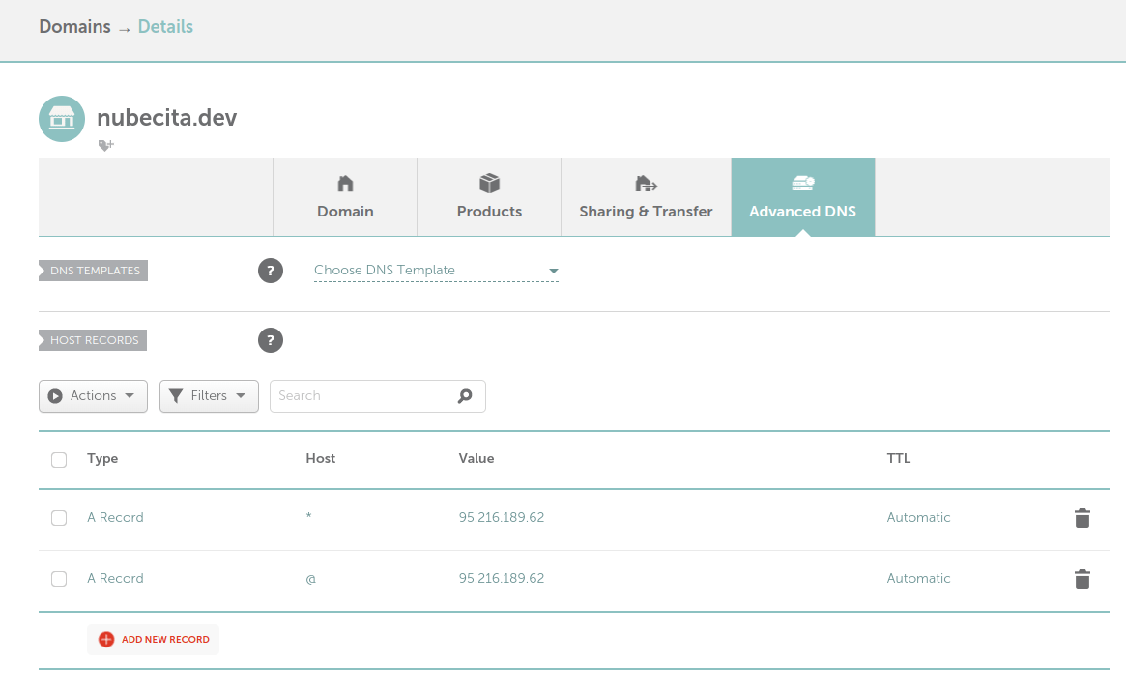Viewport: 1126px width, 690px height.
Task: Select the Advanced DNS tab
Action: 803,197
